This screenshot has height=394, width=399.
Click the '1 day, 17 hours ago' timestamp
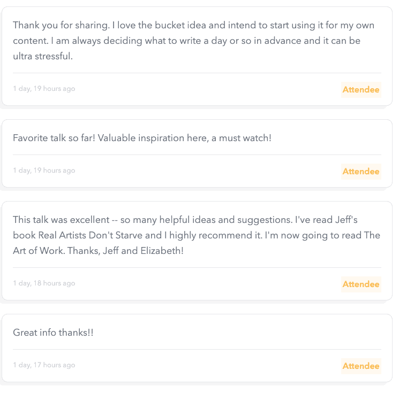click(44, 365)
